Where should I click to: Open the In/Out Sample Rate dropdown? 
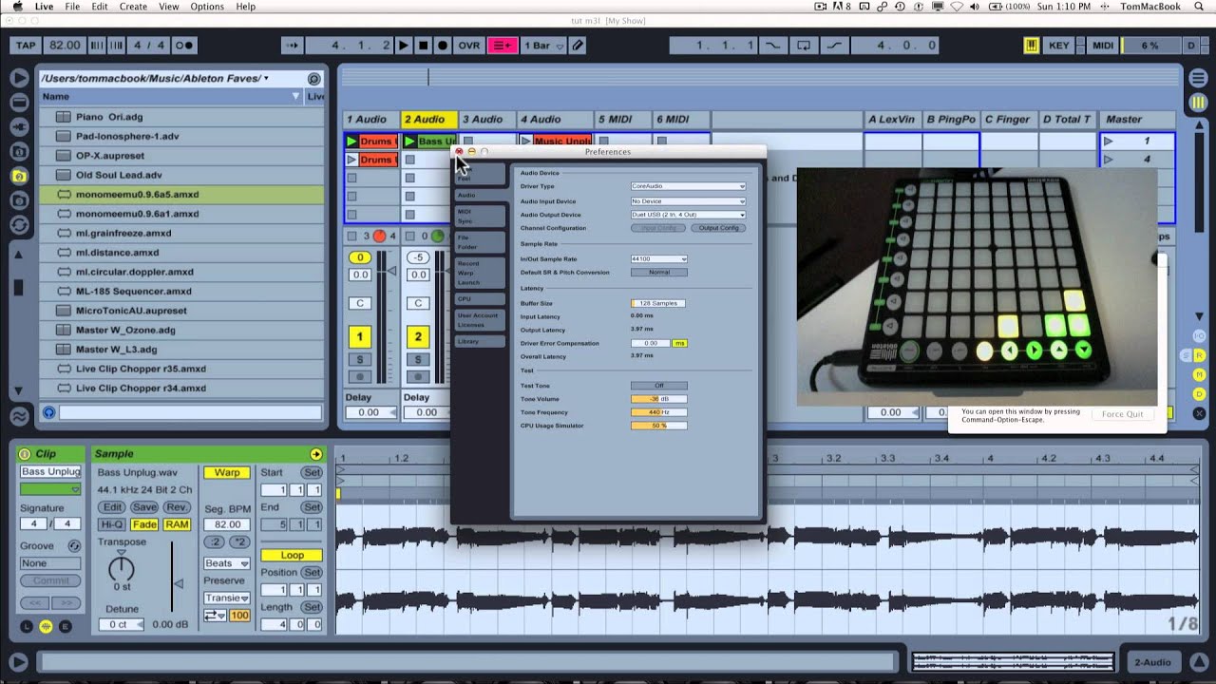pos(658,258)
